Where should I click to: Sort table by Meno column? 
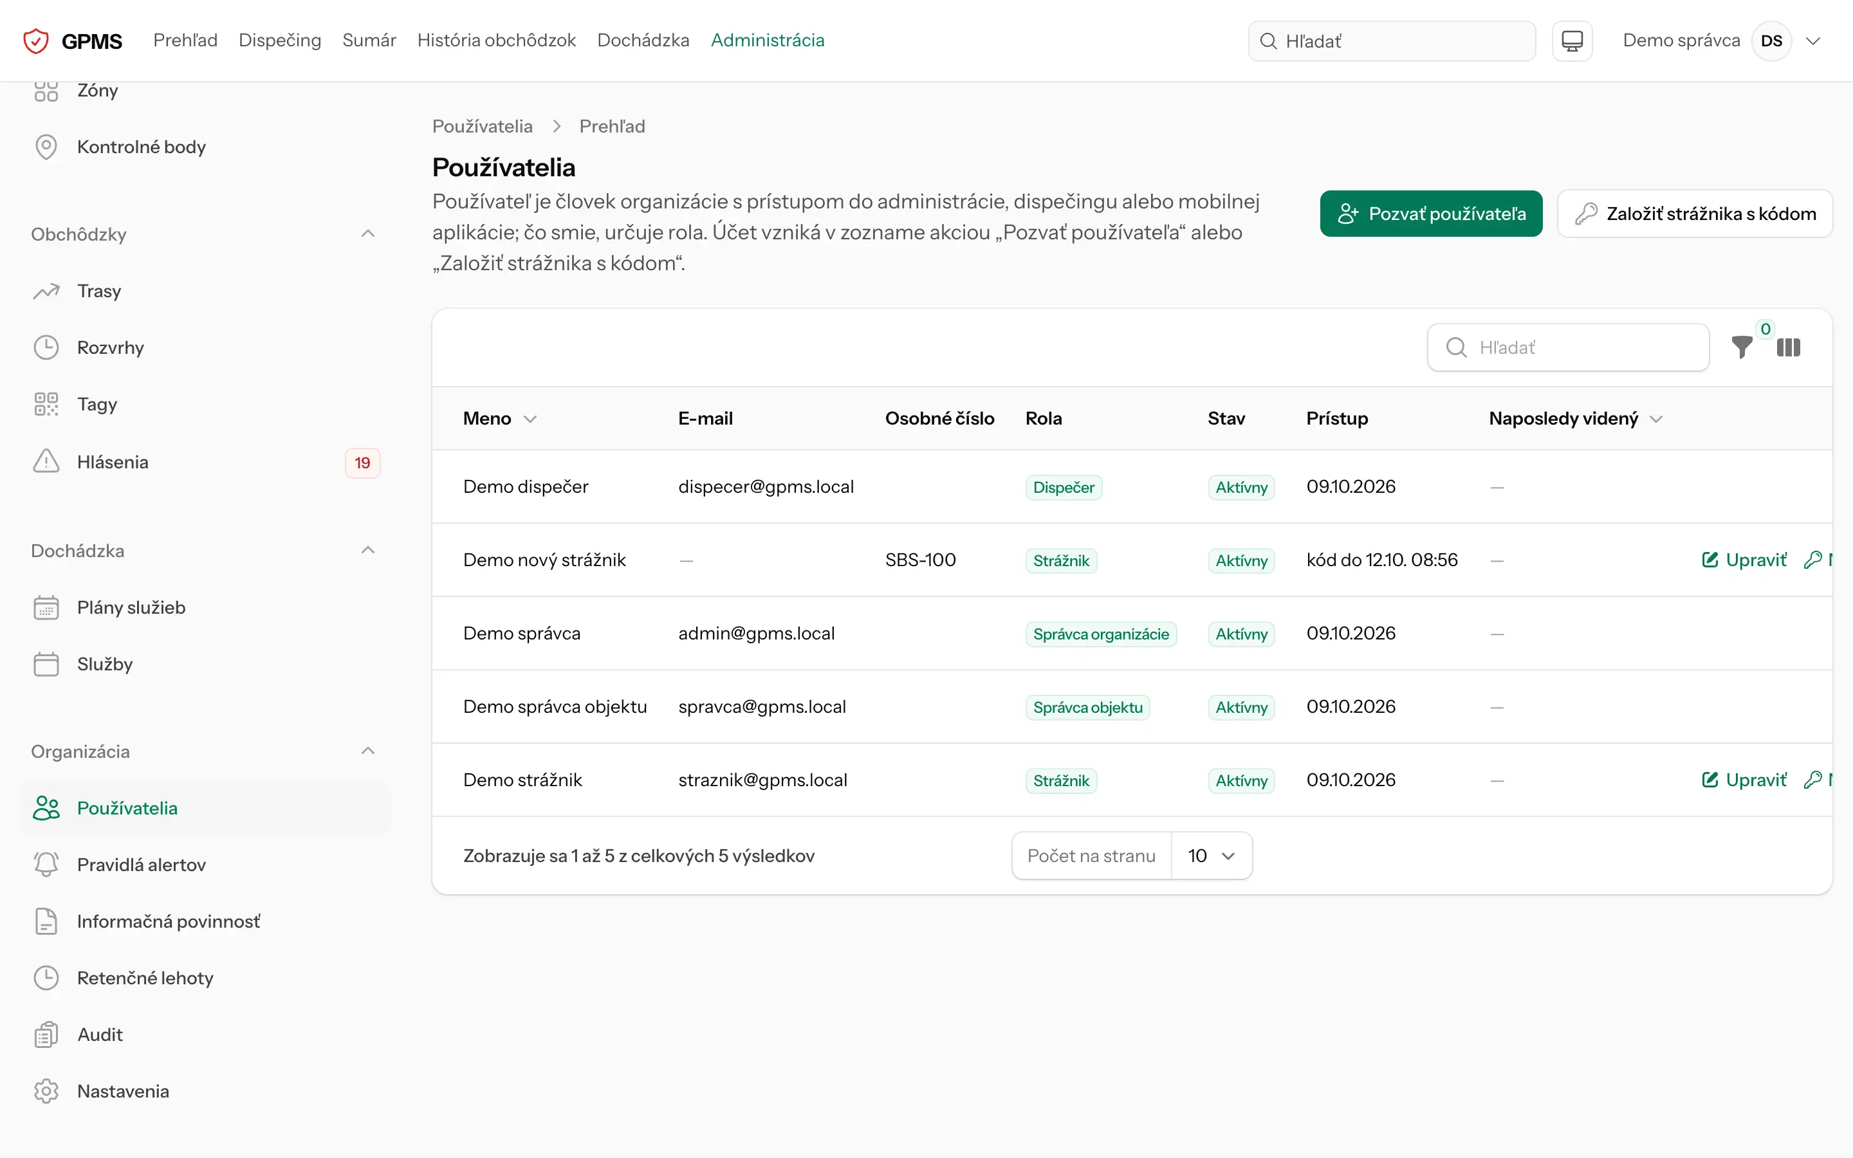pos(499,418)
